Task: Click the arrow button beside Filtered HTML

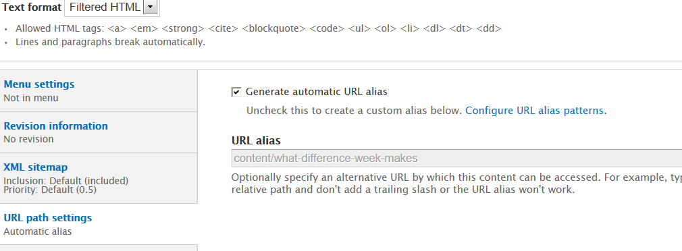Action: 150,7
